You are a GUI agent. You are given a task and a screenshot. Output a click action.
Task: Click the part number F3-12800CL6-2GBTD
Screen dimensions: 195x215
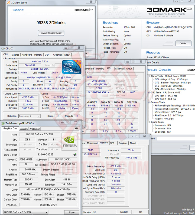(99, 92)
